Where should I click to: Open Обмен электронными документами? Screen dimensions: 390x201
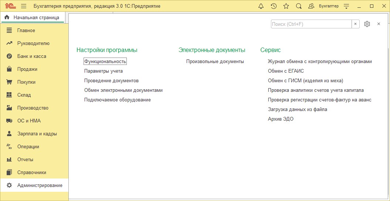(123, 90)
